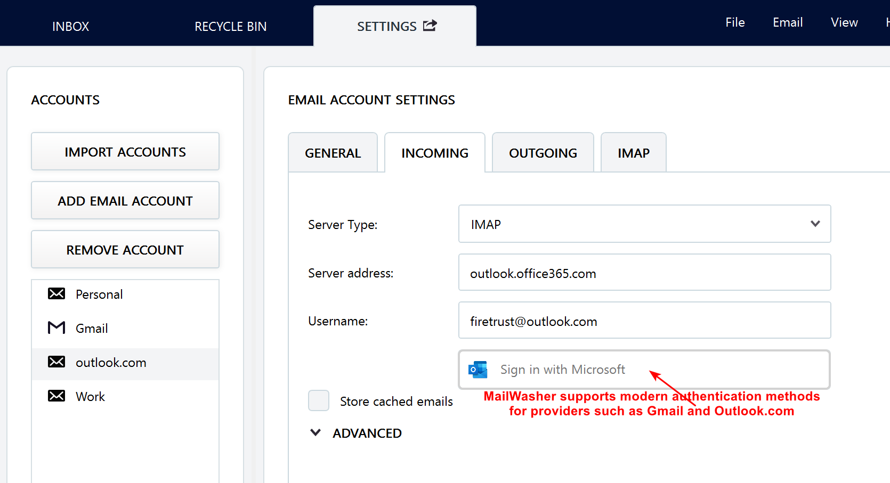Click the Store cached emails label

[397, 401]
